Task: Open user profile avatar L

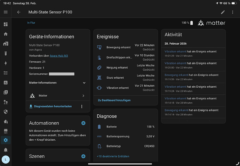Action: point(6,159)
